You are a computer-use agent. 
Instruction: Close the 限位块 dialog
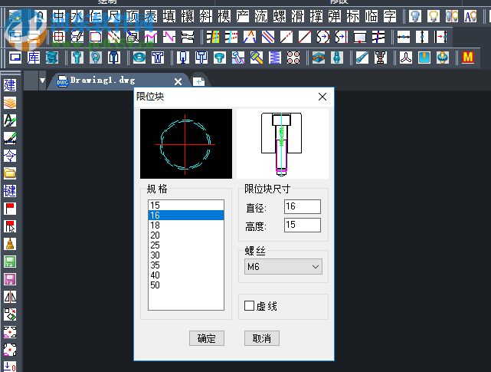pos(322,97)
